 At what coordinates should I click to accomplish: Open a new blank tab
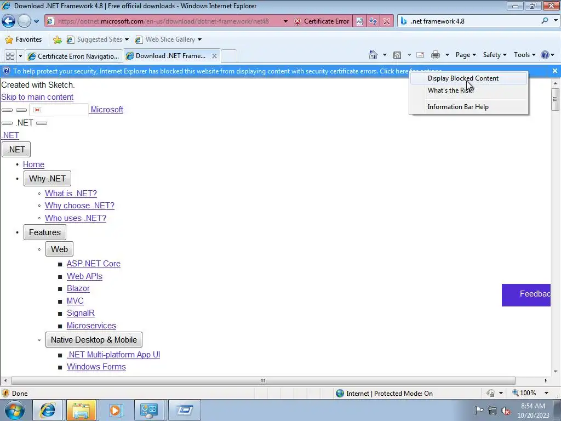229,56
